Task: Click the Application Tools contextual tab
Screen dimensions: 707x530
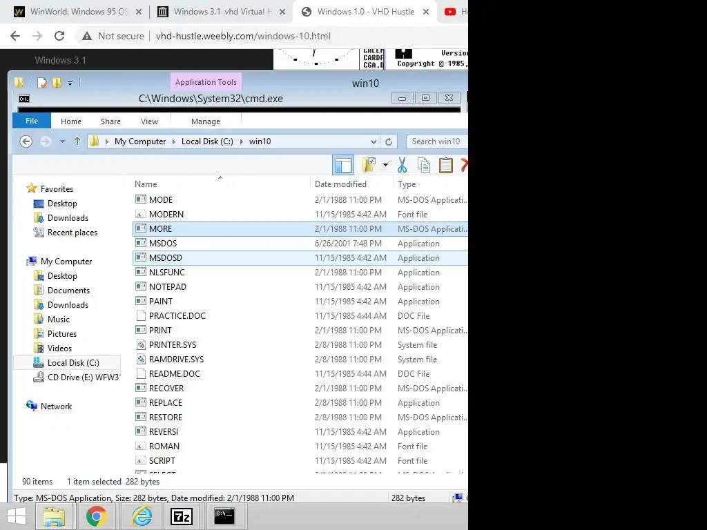Action: [206, 82]
